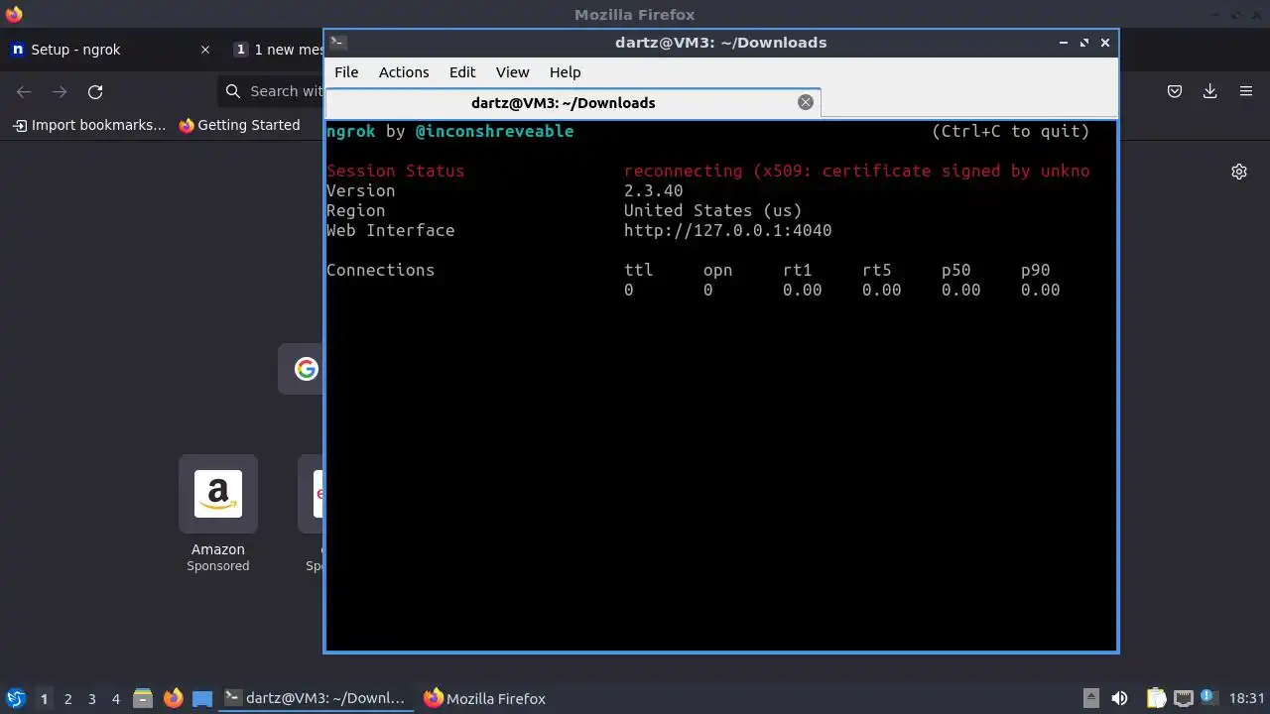Image resolution: width=1270 pixels, height=714 pixels.
Task: Switch to workspace 2
Action: (67, 698)
